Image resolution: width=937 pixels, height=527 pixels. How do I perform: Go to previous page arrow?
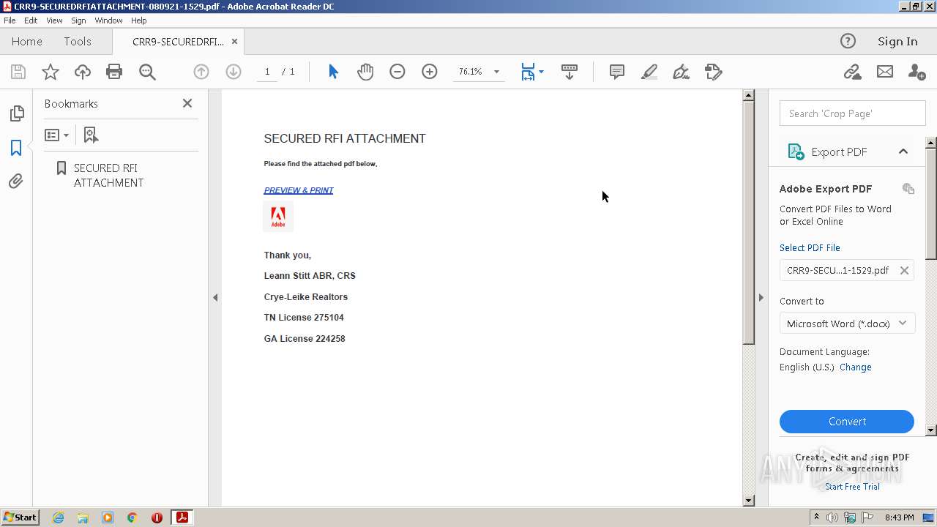[201, 72]
